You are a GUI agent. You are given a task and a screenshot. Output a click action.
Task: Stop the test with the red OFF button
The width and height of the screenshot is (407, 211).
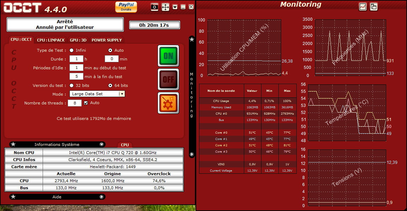coord(168,79)
